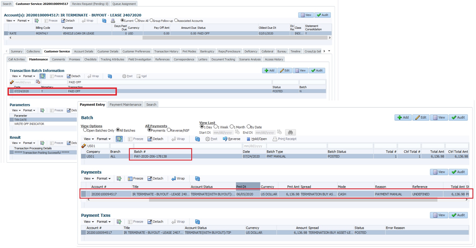Open the View menu in the Account(s) toolbar

(x=10, y=21)
